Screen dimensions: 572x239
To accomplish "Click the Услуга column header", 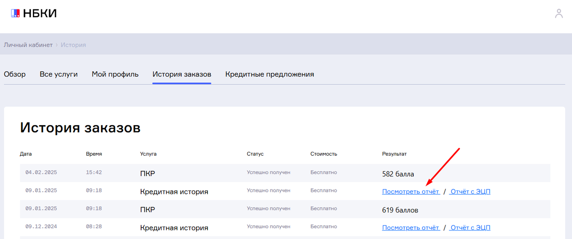I will pos(148,154).
